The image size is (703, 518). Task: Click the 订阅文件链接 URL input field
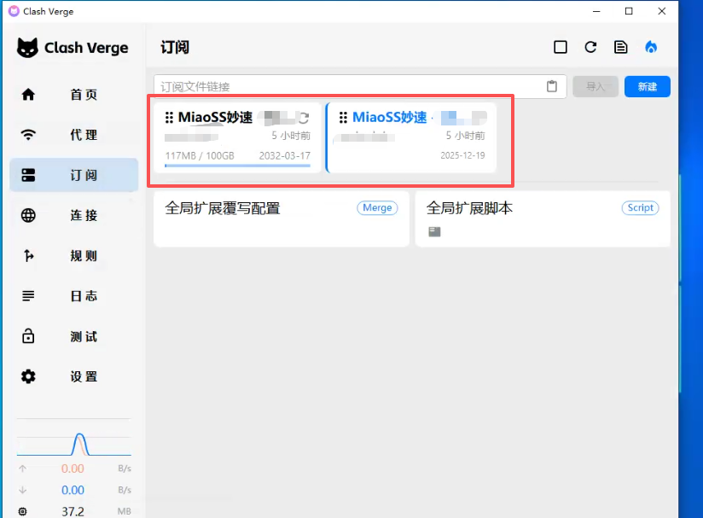click(x=346, y=86)
